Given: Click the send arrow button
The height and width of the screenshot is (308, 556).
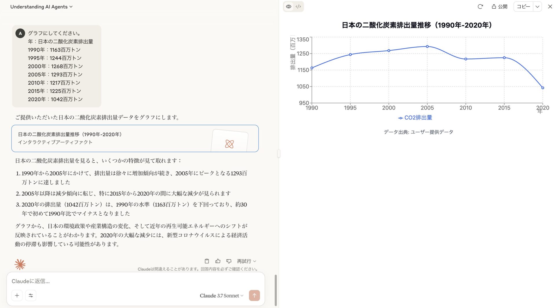Looking at the screenshot, I should [254, 295].
